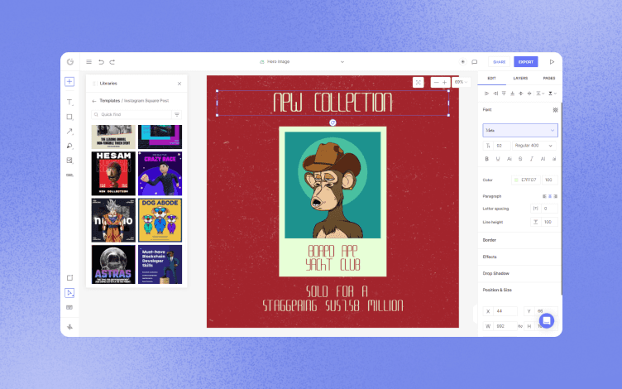Toggle title case Aa formatting
The width and height of the screenshot is (622, 389).
(x=510, y=159)
